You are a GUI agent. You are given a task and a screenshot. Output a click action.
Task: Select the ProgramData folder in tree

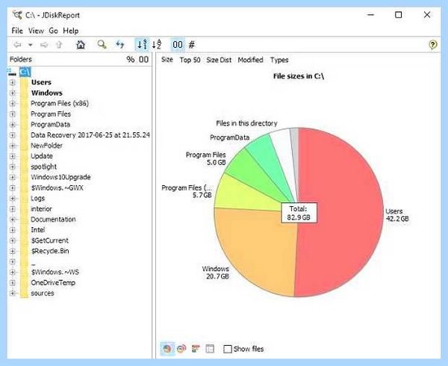point(50,125)
